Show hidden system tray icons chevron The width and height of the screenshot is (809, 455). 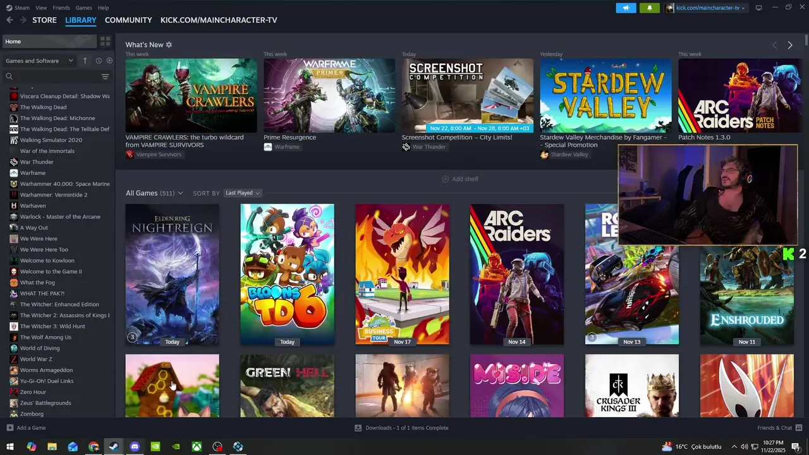click(x=734, y=447)
